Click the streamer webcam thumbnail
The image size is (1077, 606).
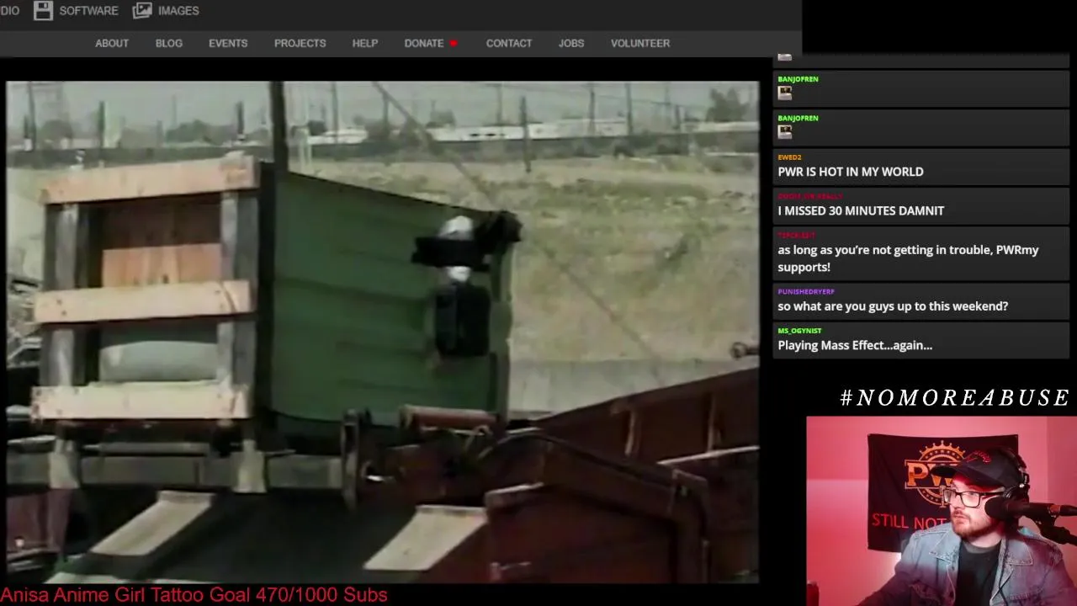(942, 511)
